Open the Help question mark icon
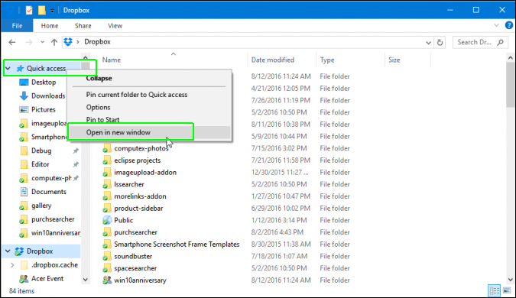 [x=509, y=25]
